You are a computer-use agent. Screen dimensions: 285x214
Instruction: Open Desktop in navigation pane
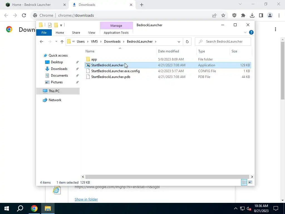click(x=57, y=62)
